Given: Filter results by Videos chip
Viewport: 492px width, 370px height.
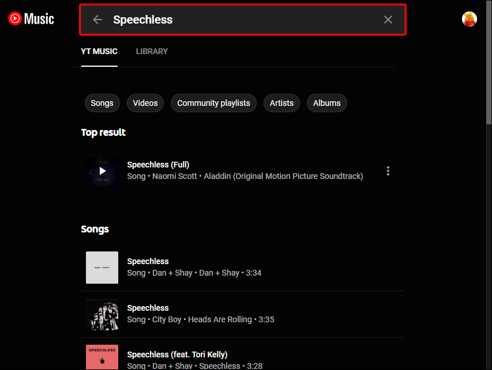Looking at the screenshot, I should pos(145,103).
